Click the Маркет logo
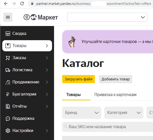This screenshot has width=153, height=140. [44, 17]
